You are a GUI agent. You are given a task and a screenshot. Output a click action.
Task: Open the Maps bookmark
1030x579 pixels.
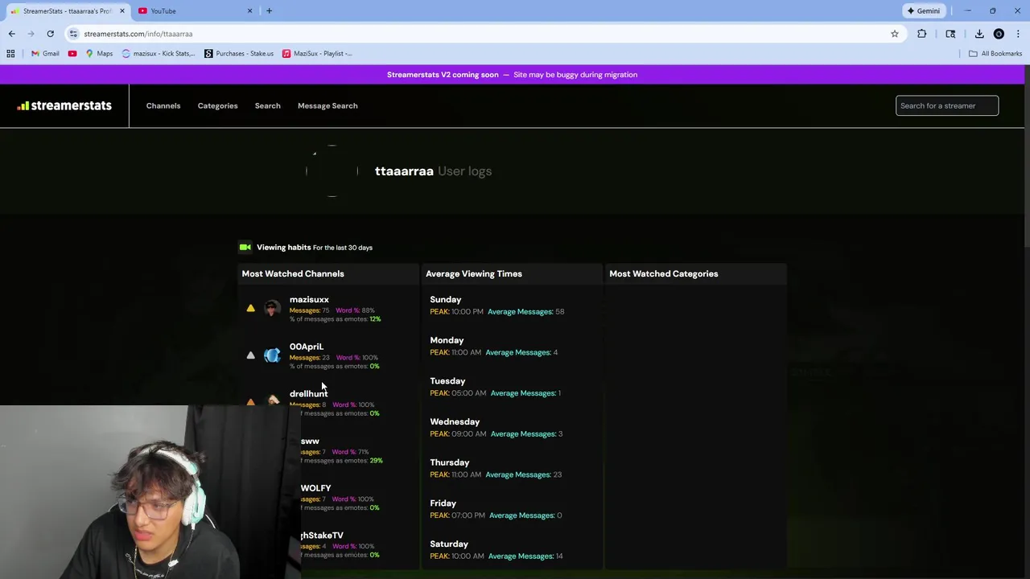(98, 53)
